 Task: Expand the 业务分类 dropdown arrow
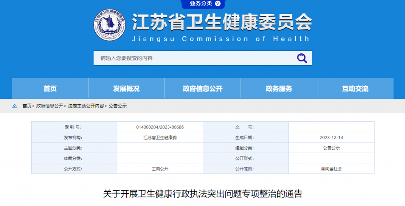click(218, 3)
